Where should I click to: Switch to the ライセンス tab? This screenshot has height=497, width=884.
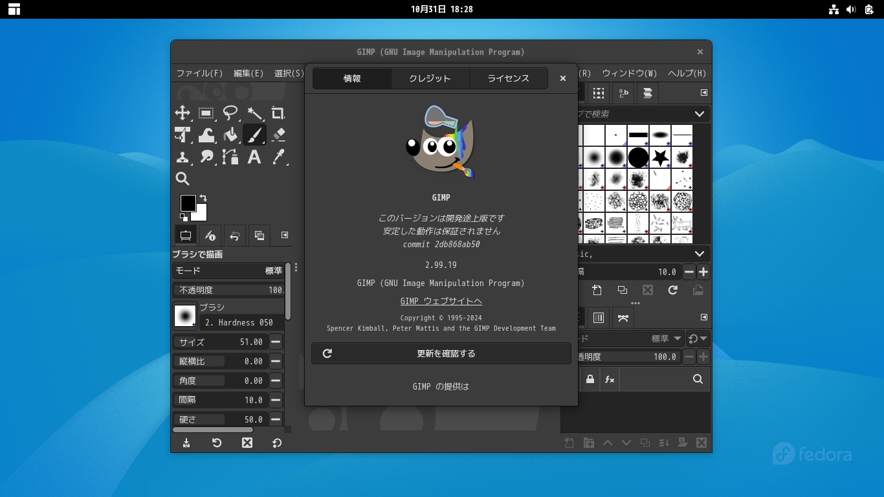pyautogui.click(x=508, y=78)
